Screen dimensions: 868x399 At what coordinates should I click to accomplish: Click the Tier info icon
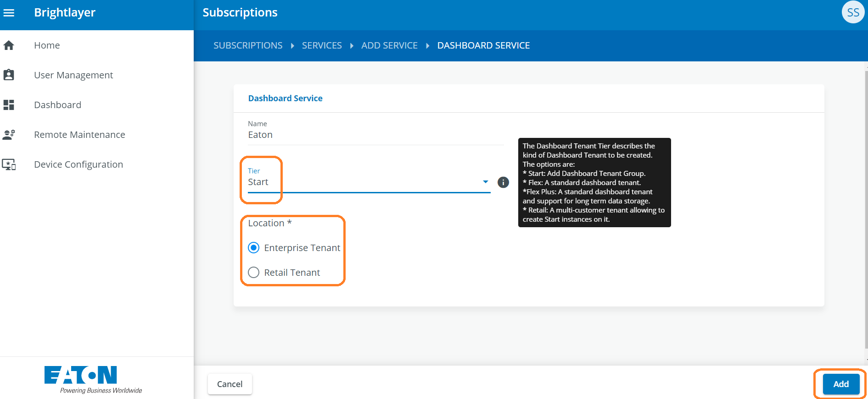503,182
